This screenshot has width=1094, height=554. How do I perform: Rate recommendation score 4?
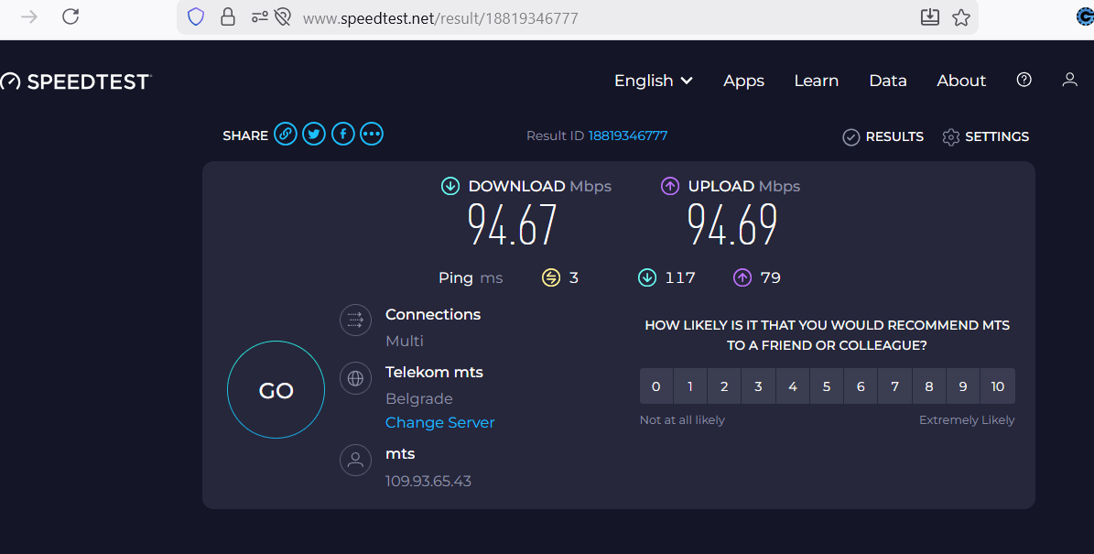(793, 386)
